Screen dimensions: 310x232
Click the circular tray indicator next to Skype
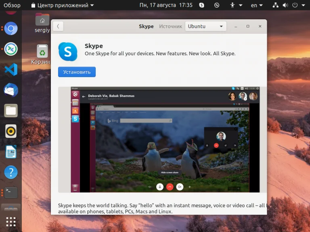pos(217,5)
